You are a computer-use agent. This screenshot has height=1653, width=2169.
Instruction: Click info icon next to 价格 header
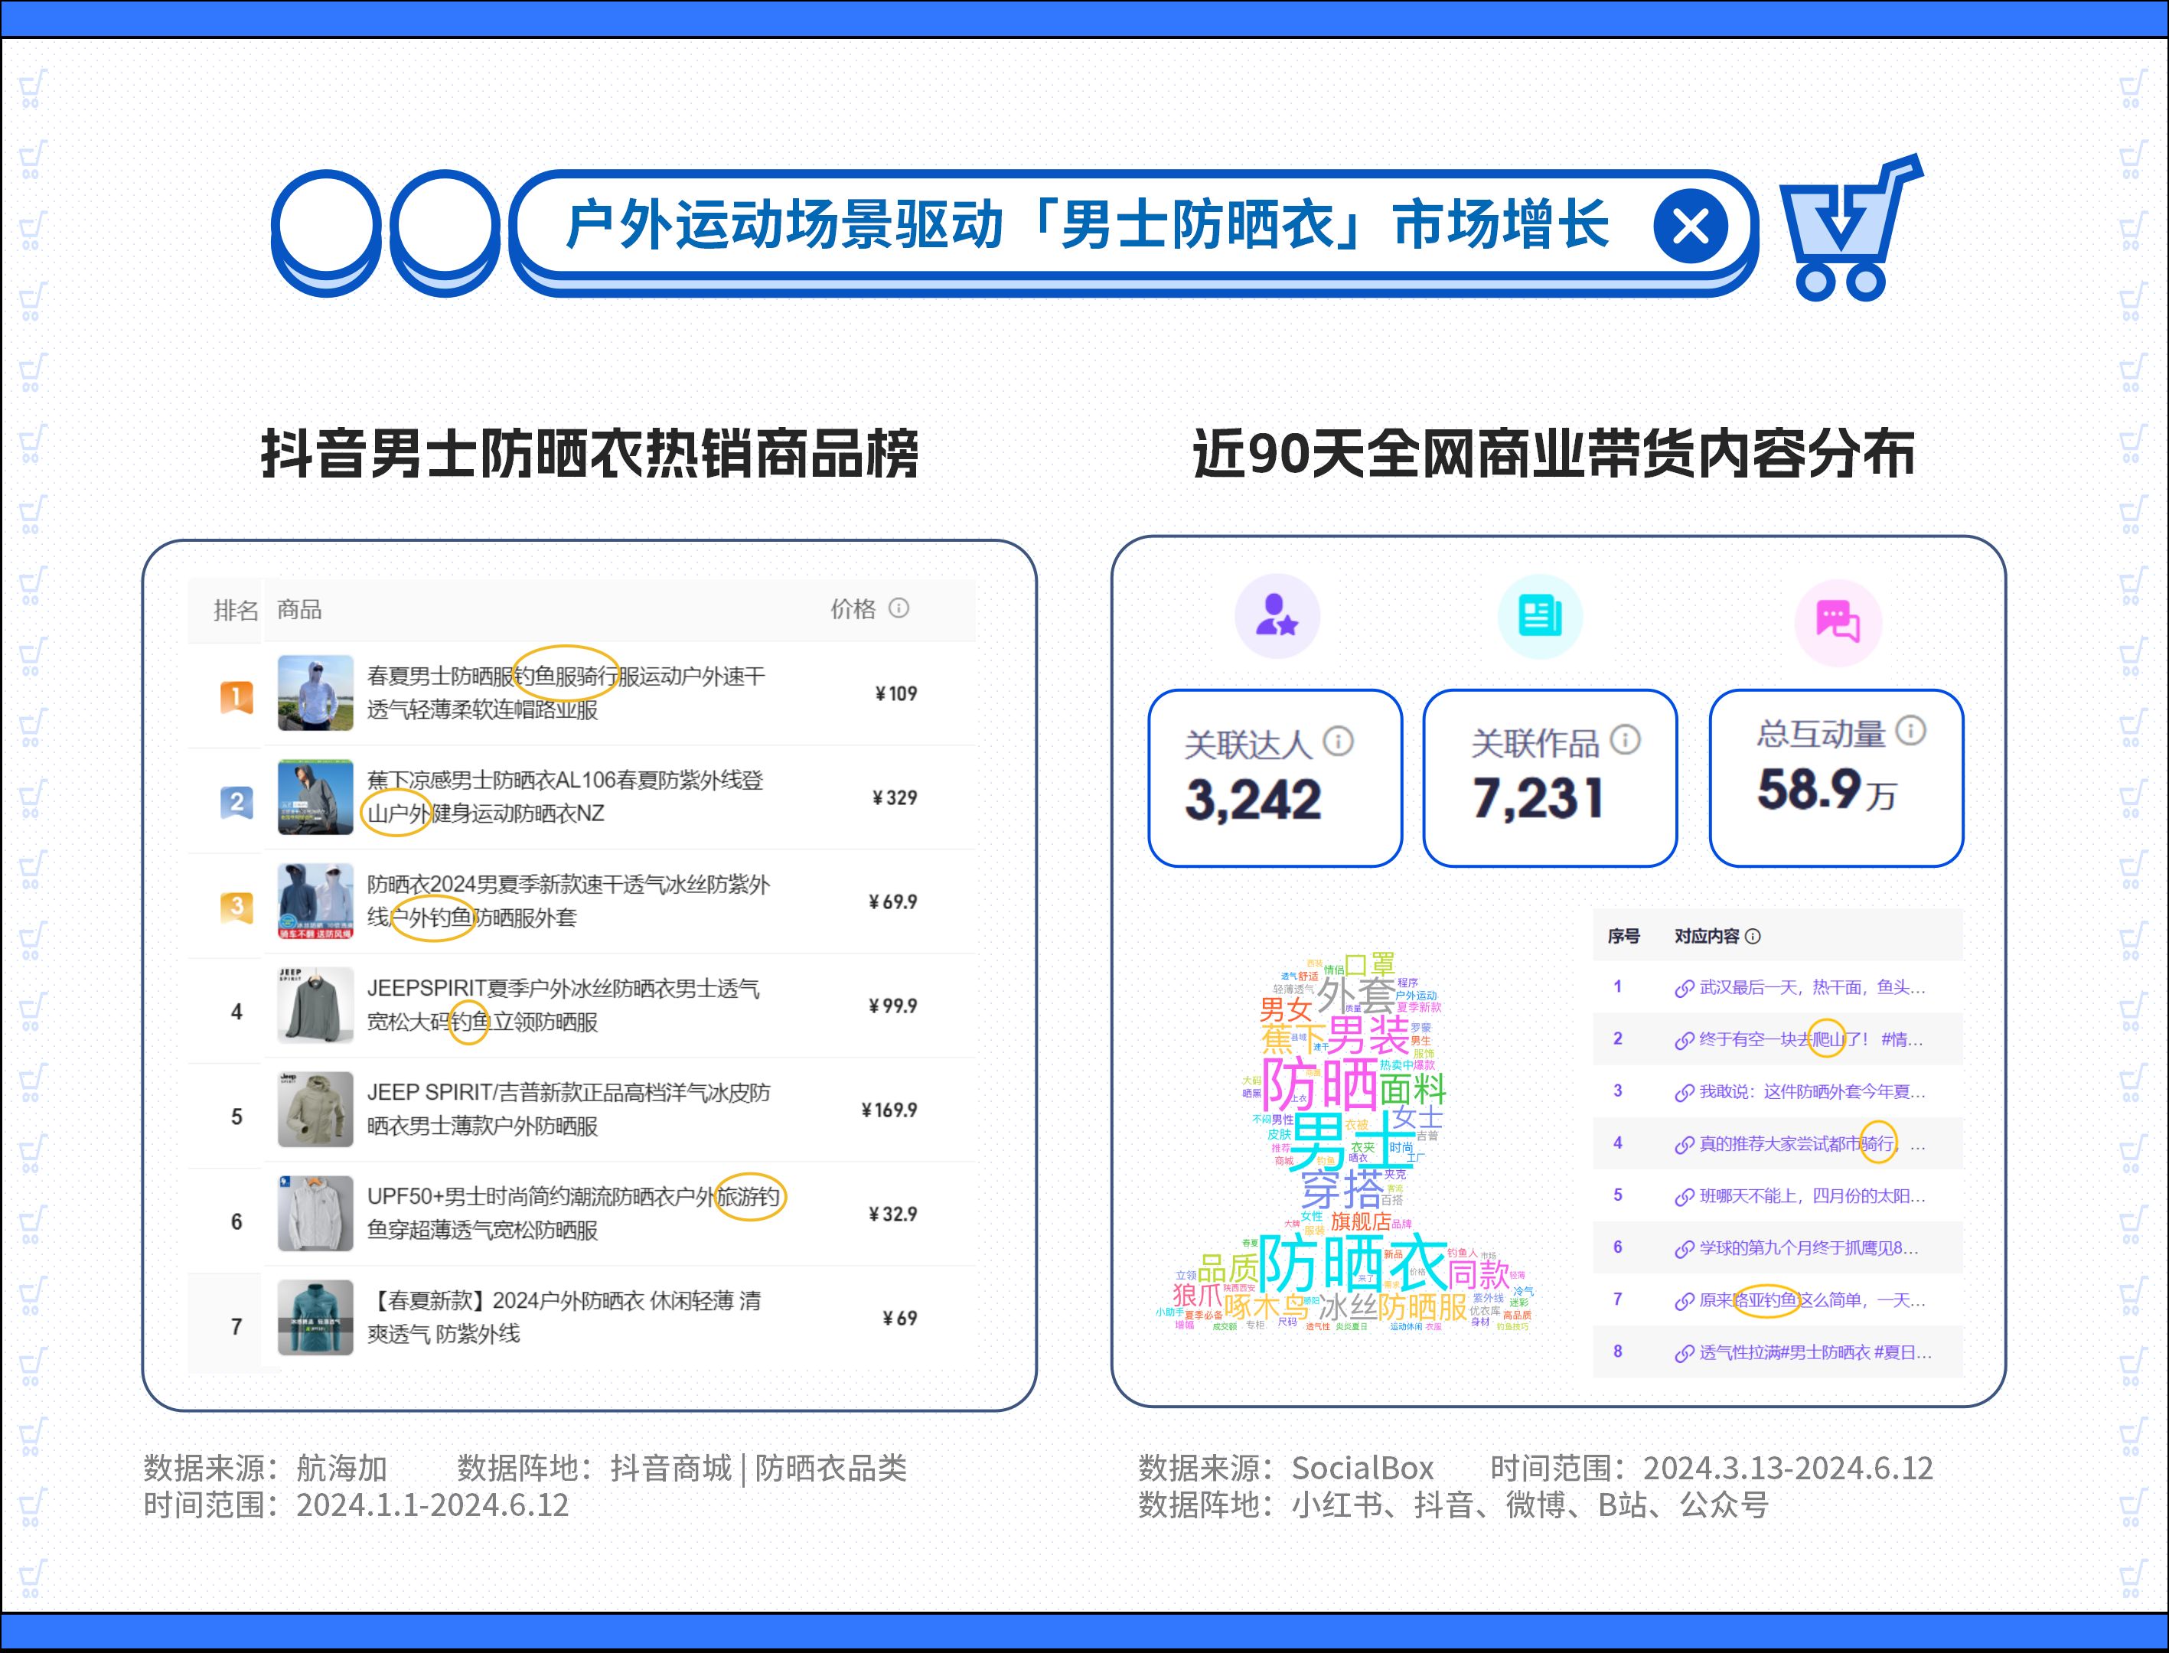click(899, 608)
